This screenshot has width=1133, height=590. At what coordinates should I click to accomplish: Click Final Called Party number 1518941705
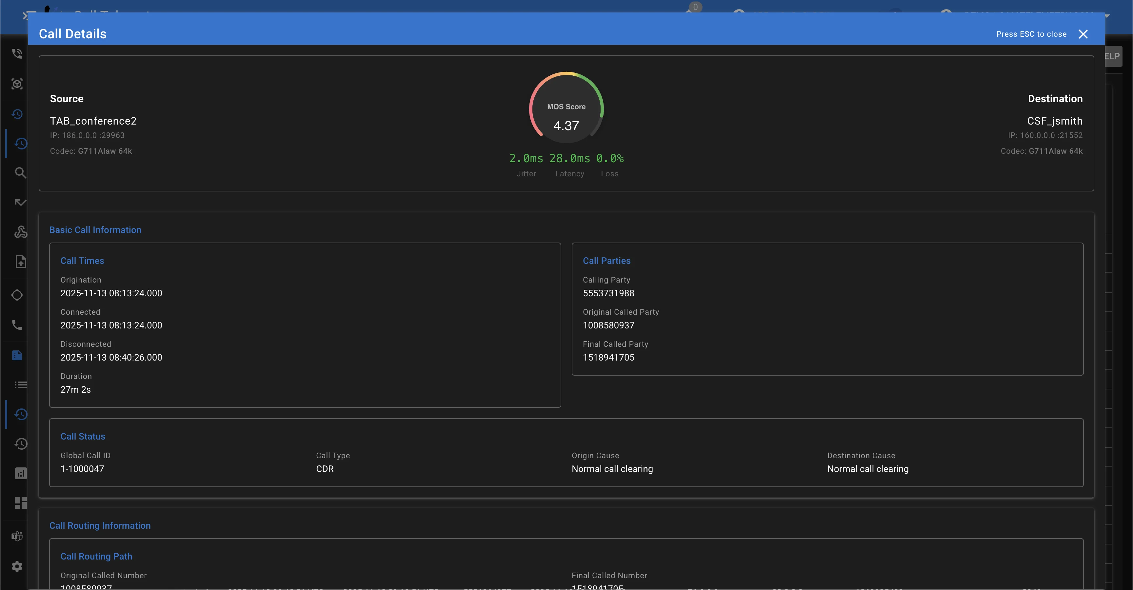[609, 357]
